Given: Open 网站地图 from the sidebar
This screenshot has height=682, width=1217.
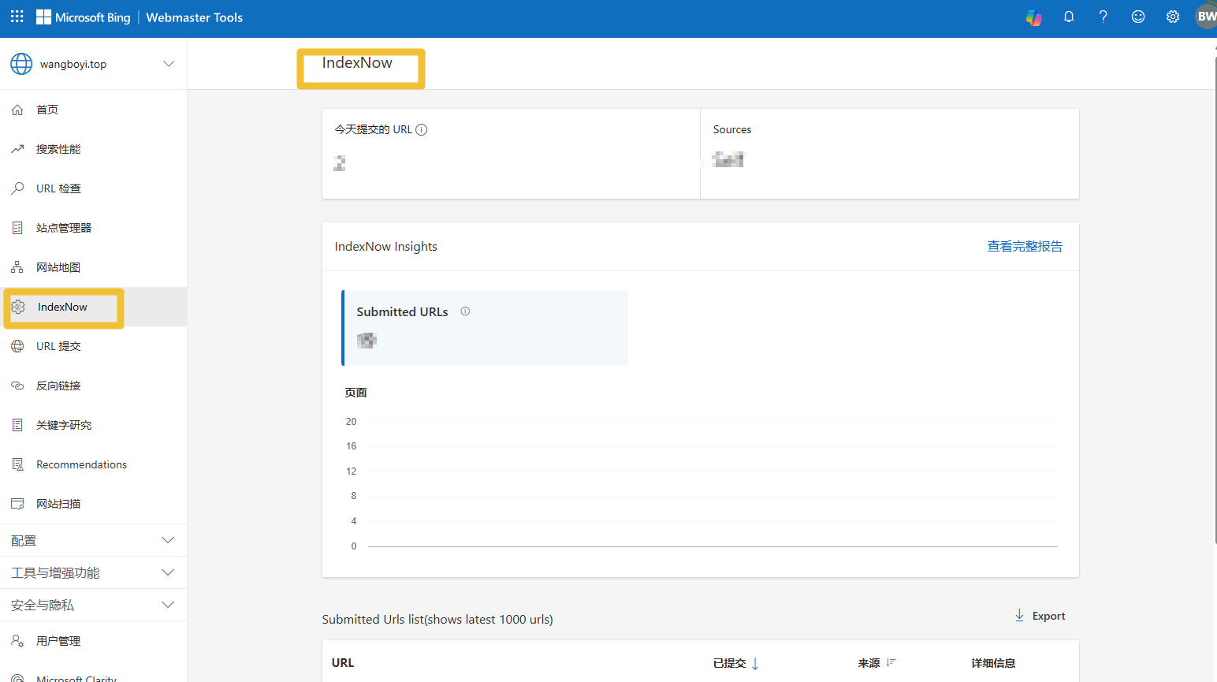Looking at the screenshot, I should pyautogui.click(x=58, y=267).
